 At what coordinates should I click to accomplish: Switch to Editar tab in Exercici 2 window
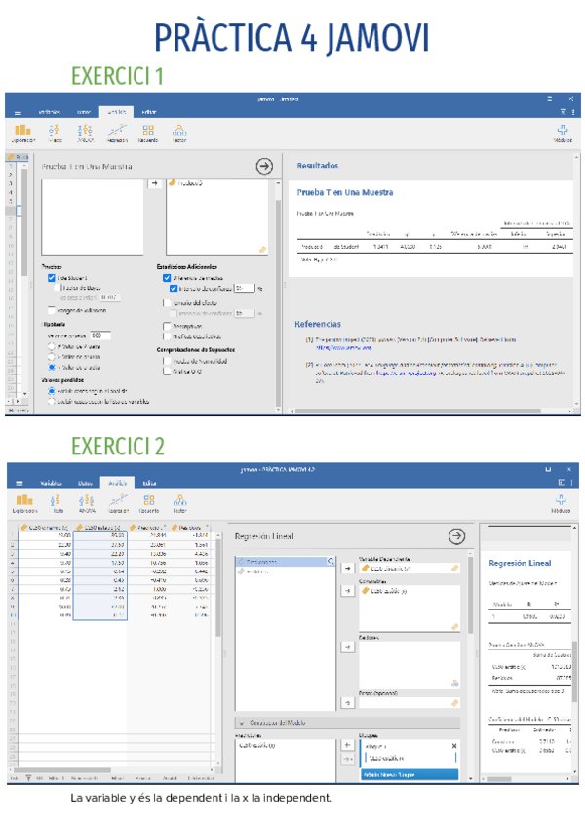point(150,483)
